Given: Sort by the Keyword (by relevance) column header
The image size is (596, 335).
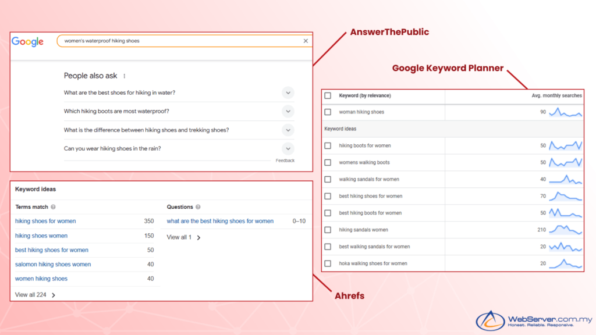Looking at the screenshot, I should (x=364, y=96).
